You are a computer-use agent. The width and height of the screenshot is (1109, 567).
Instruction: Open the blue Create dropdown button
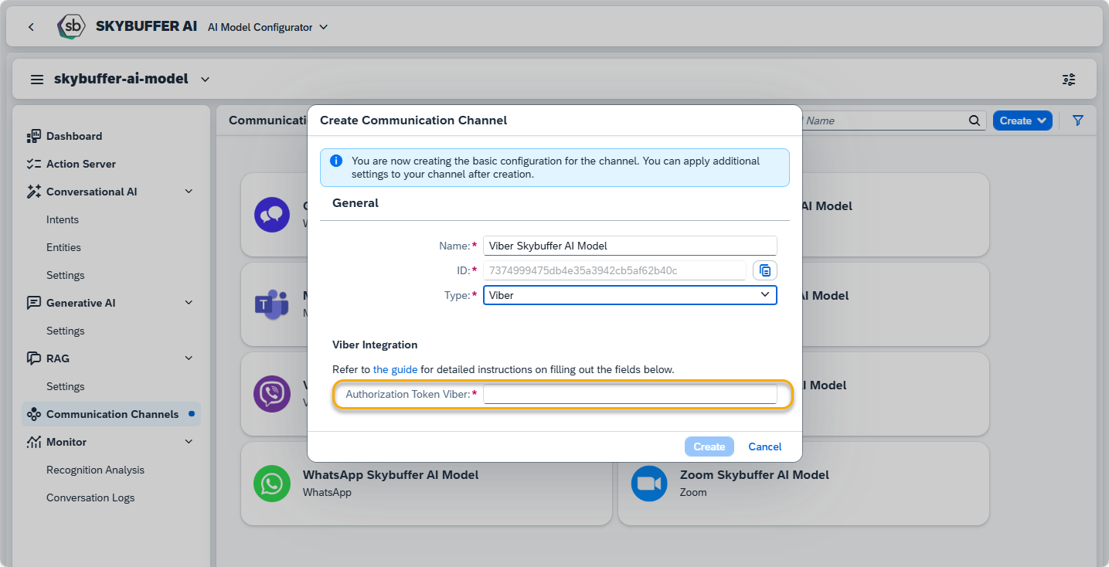(1022, 121)
